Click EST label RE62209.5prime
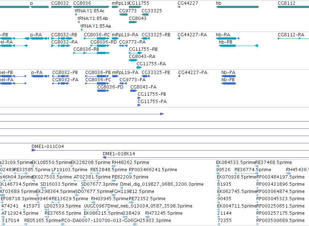This screenshot has height=226, width=309. 130,177
